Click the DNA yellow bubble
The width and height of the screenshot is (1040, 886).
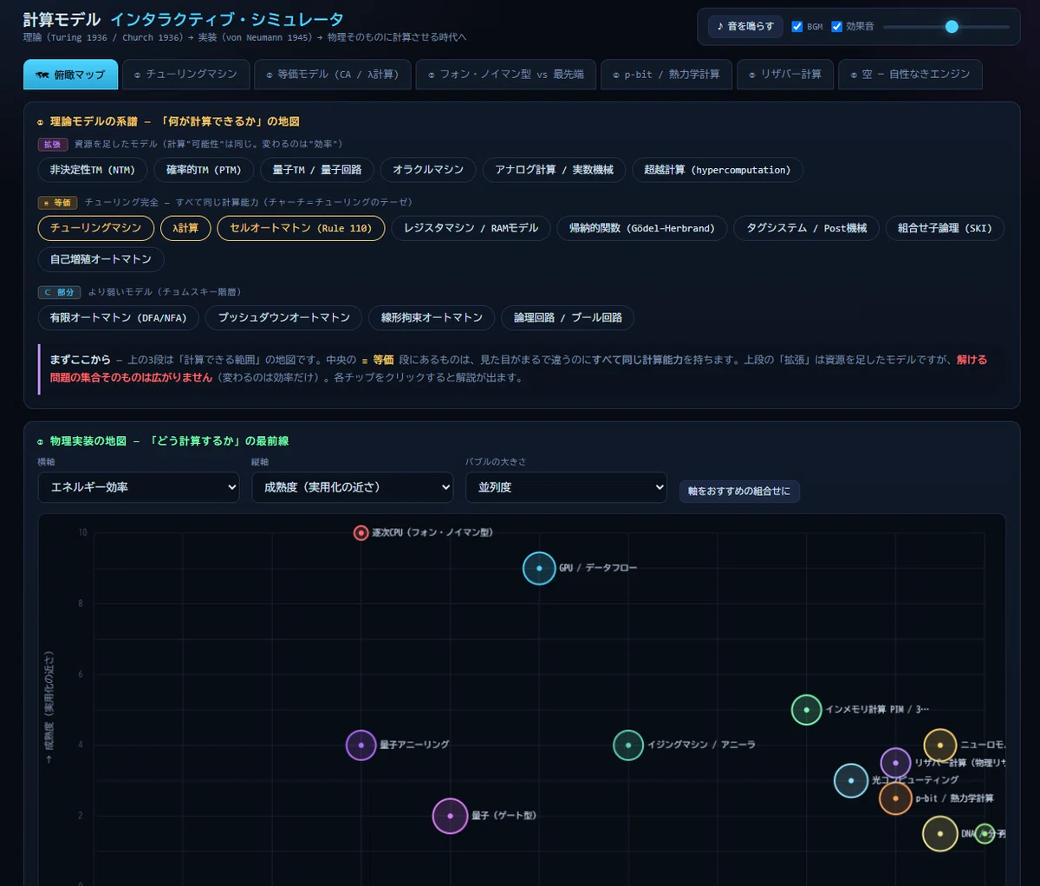tap(940, 834)
